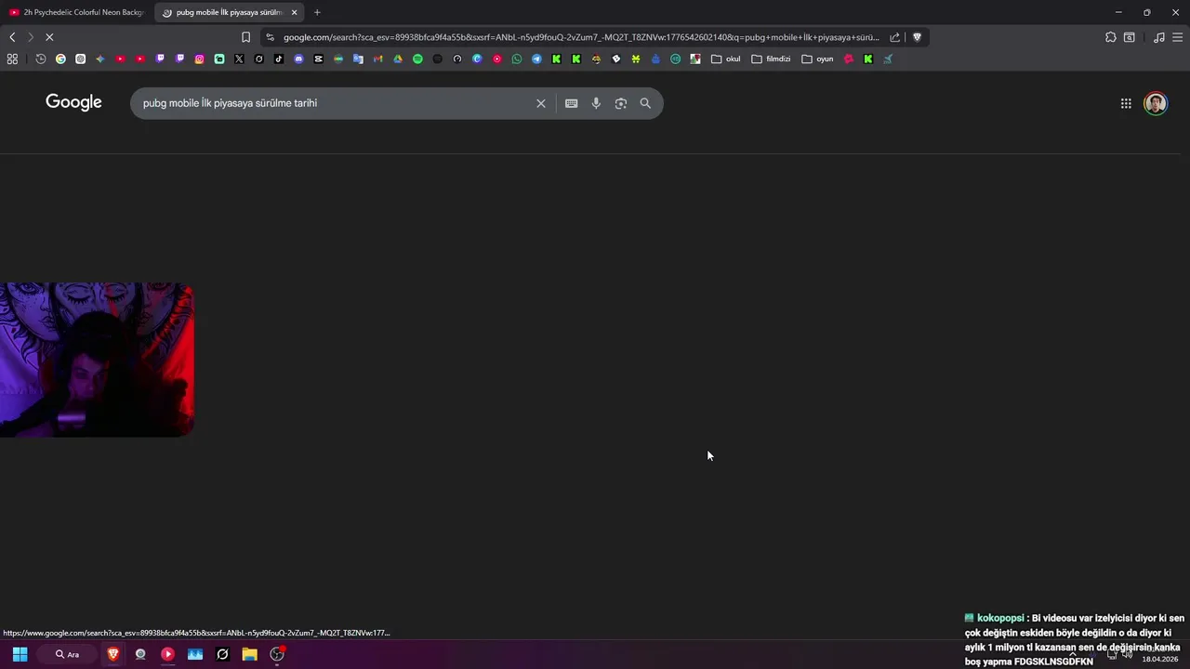Open the history bookmark icon

41,59
